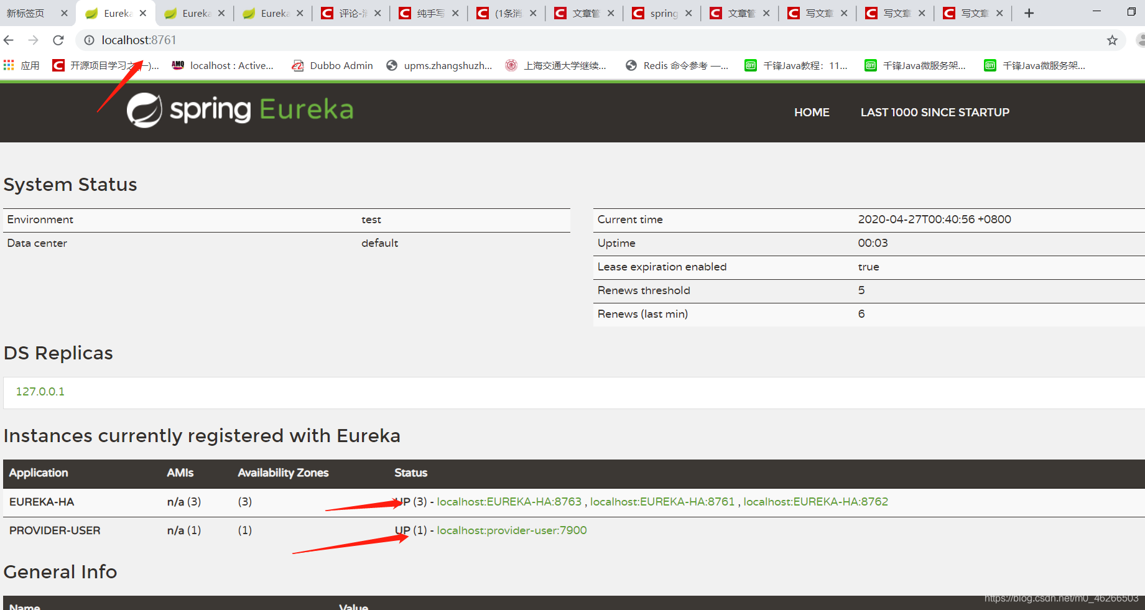The image size is (1145, 610).
Task: Click the Application column header
Action: tap(39, 473)
